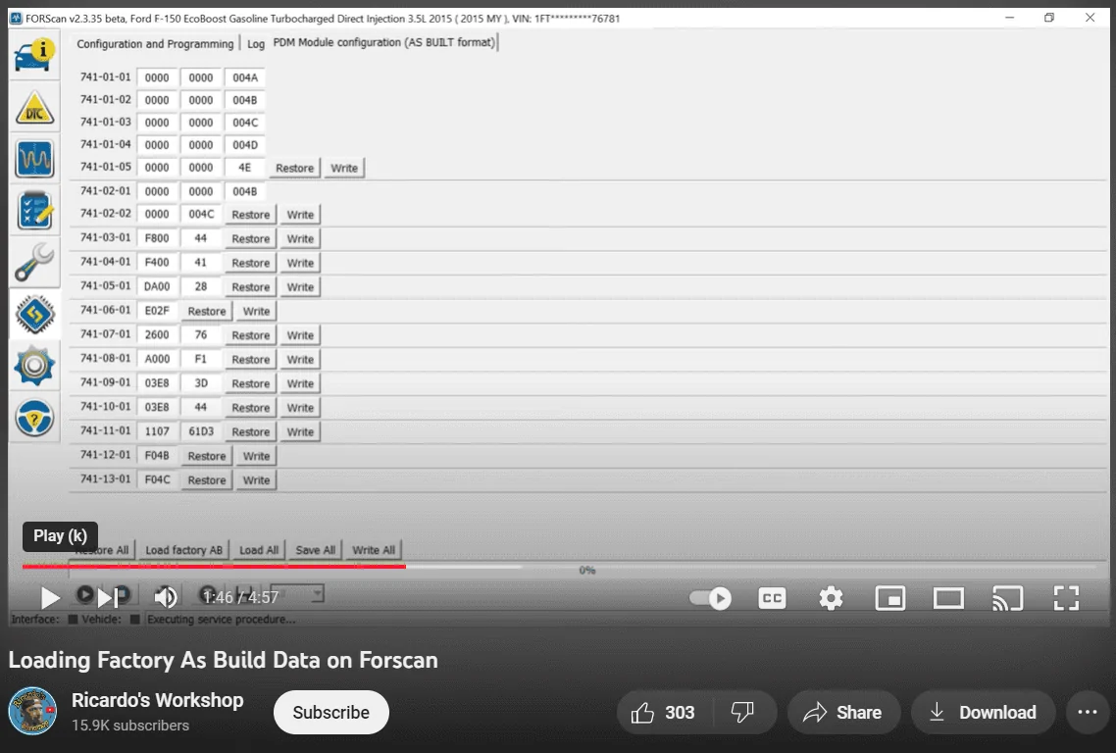Like the video with thumbs up
The image size is (1116, 753).
[x=663, y=713]
